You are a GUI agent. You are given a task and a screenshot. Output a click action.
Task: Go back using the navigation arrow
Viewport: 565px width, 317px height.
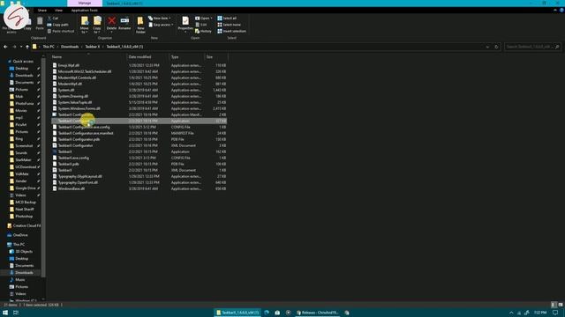coord(5,47)
